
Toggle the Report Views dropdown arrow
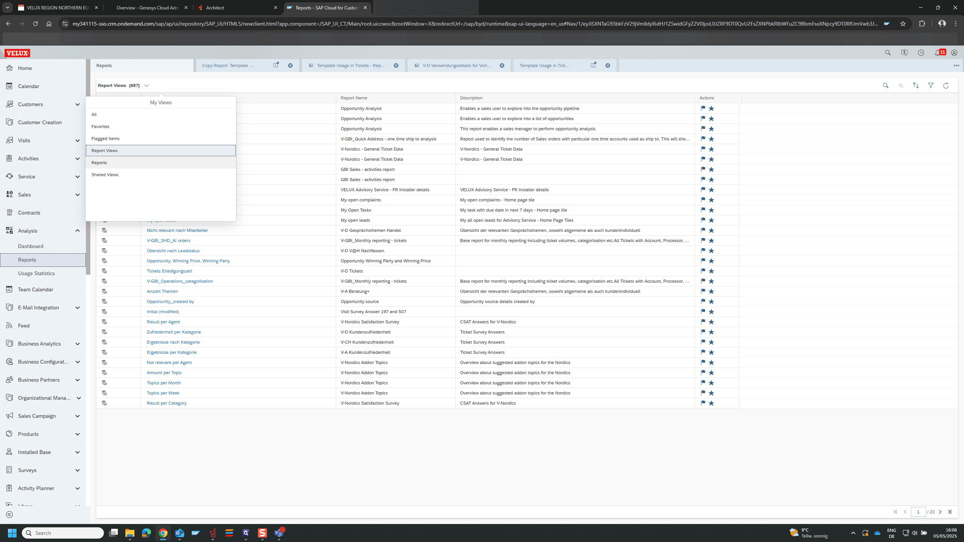pyautogui.click(x=146, y=86)
